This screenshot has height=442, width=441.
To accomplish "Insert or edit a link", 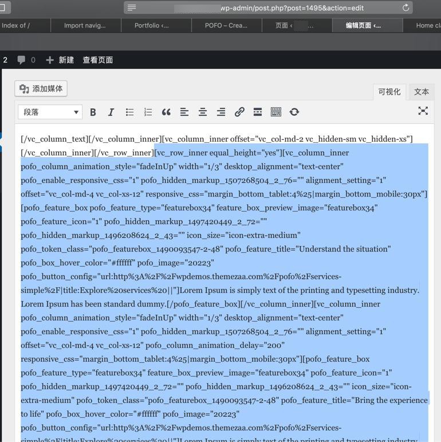I will 239,112.
